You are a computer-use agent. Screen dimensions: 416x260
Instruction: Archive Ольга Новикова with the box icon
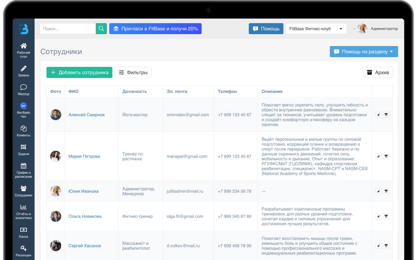pos(386,216)
